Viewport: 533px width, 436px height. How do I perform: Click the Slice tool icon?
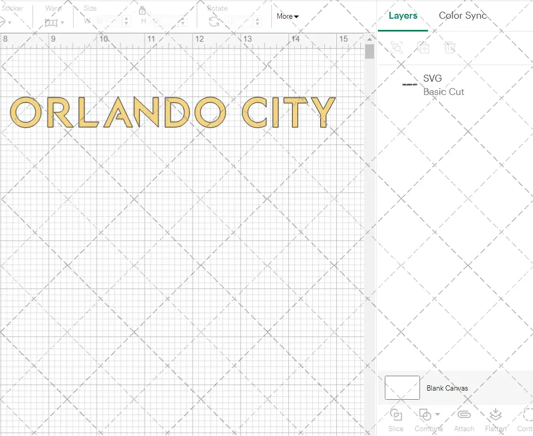[x=396, y=415]
